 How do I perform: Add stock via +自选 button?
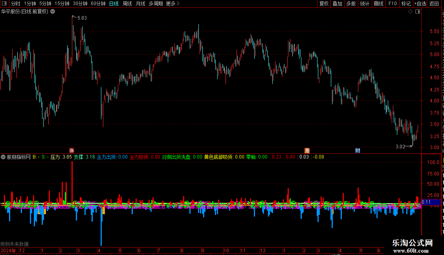(x=420, y=4)
